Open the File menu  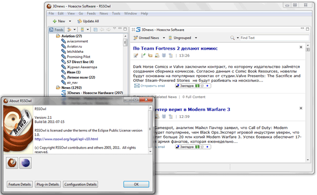point(51,14)
